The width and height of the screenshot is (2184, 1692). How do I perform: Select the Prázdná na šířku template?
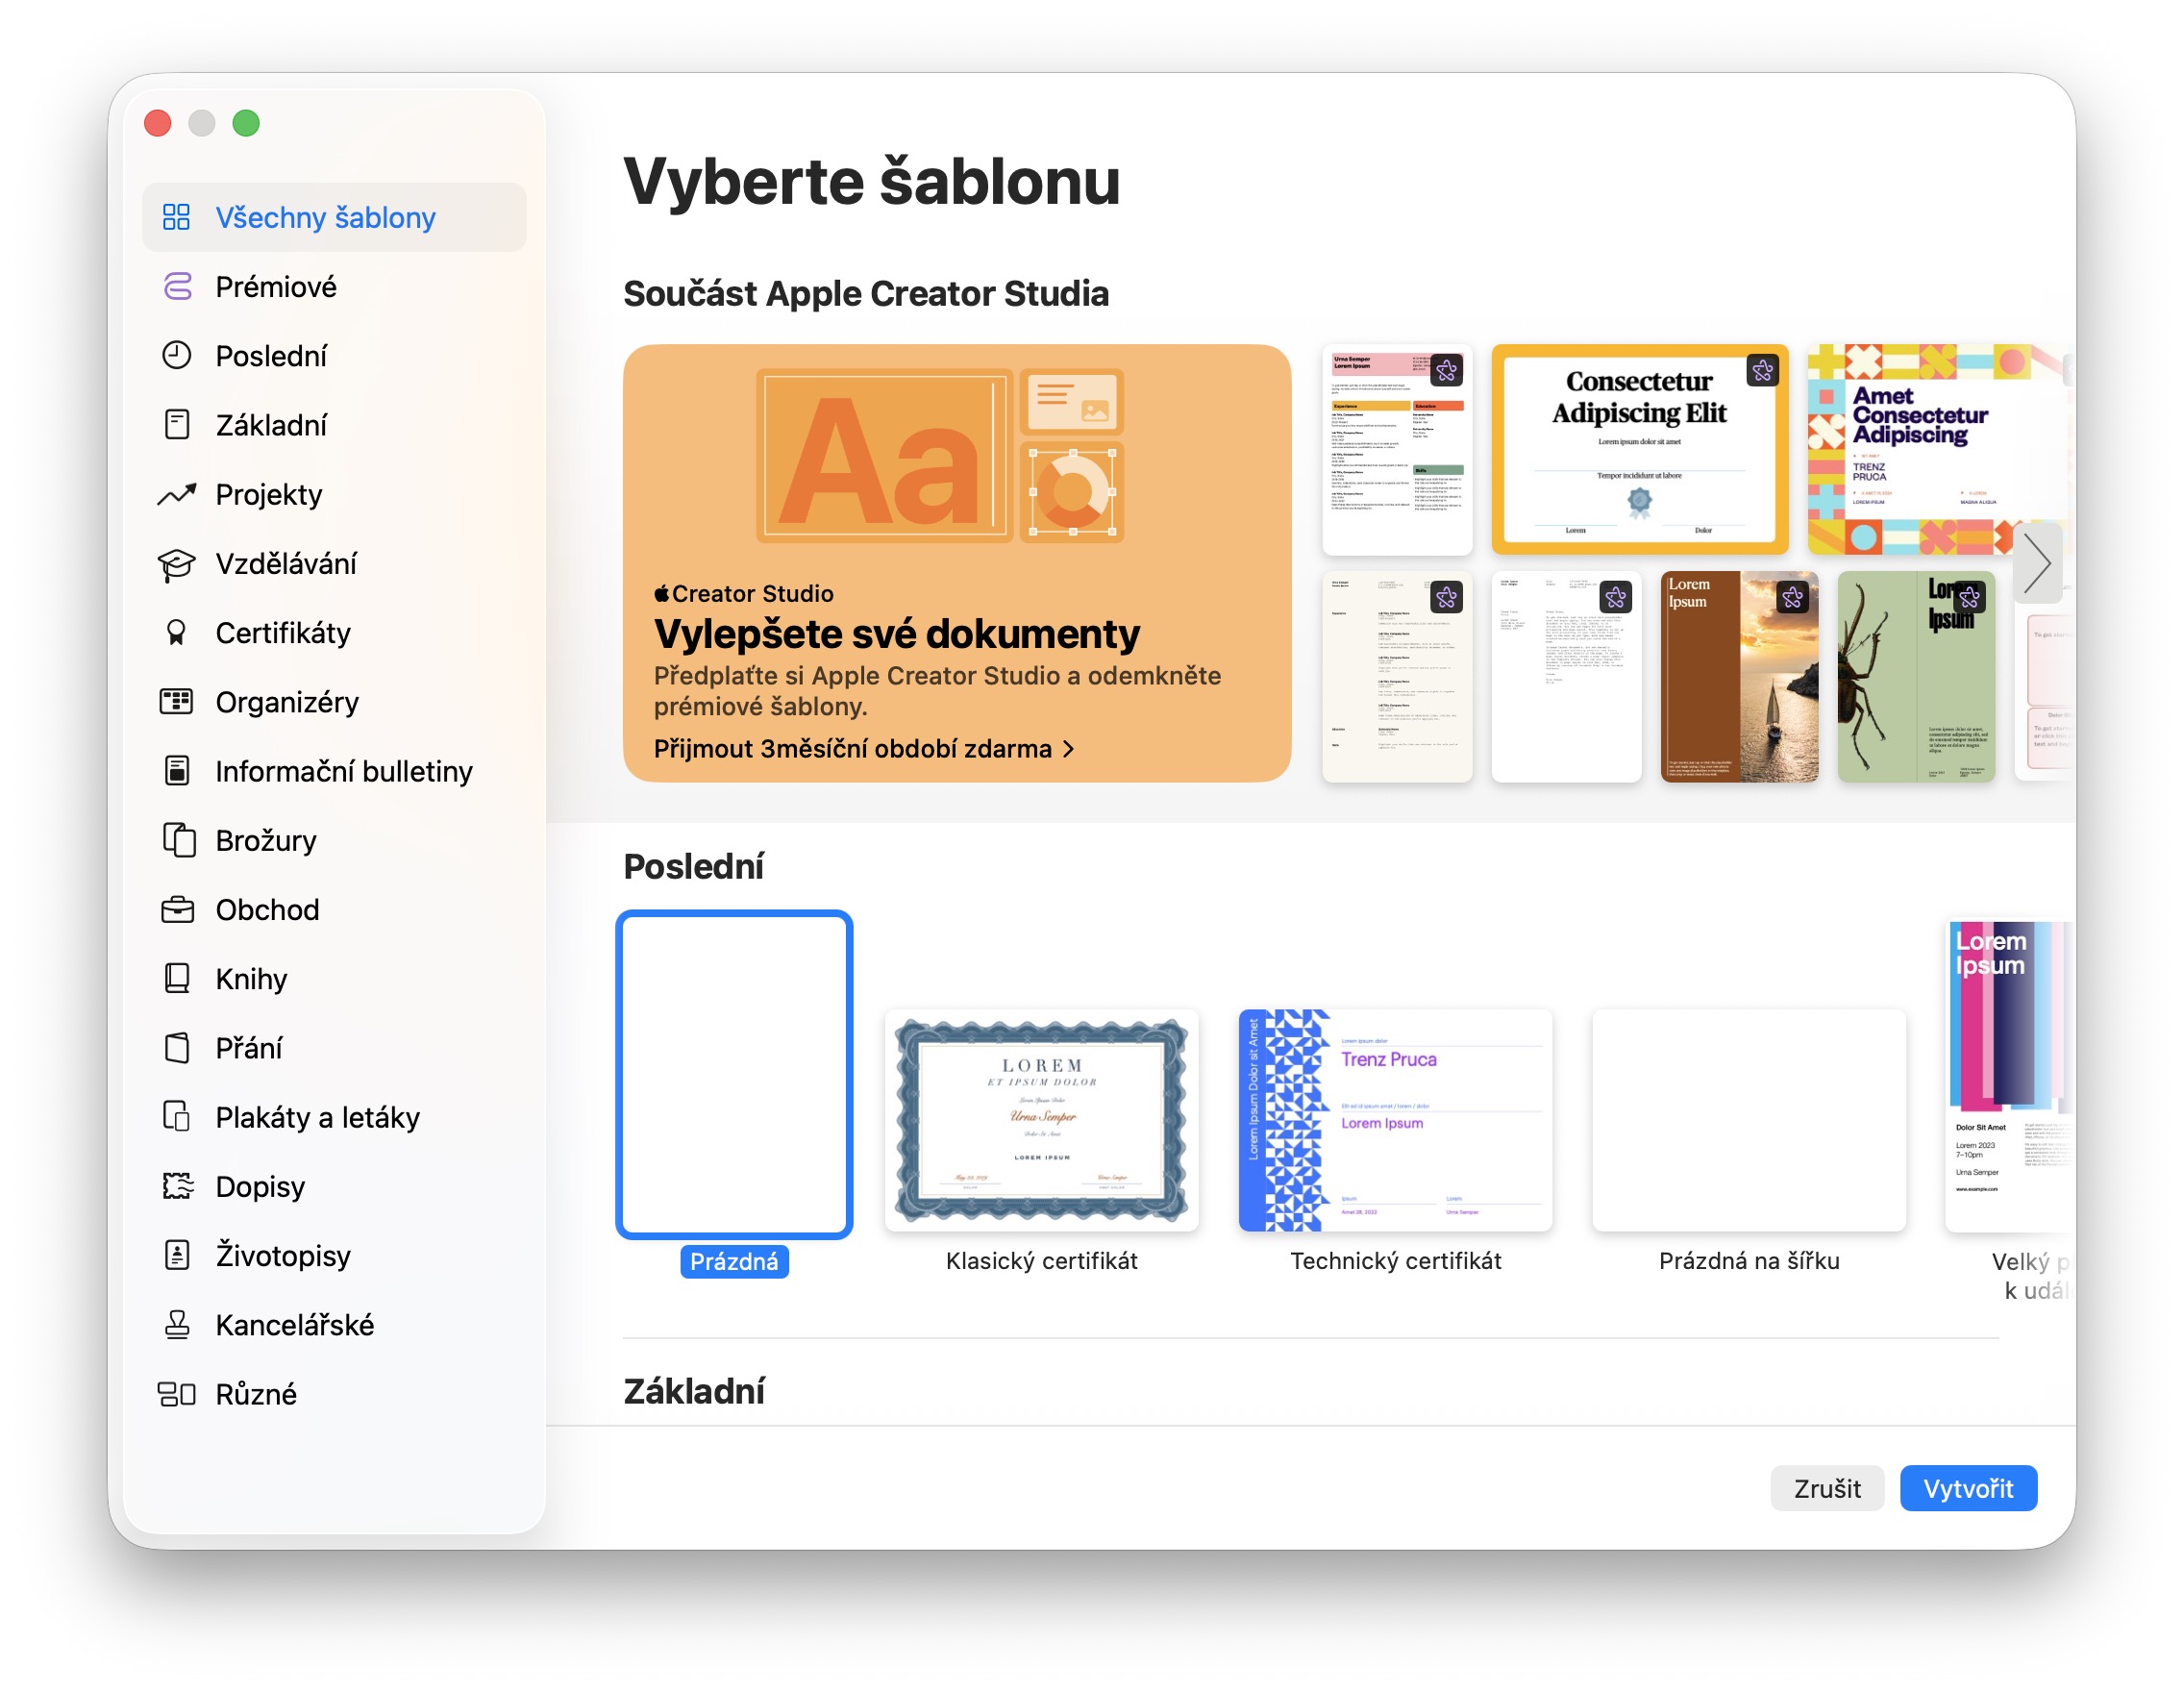pos(1748,1121)
